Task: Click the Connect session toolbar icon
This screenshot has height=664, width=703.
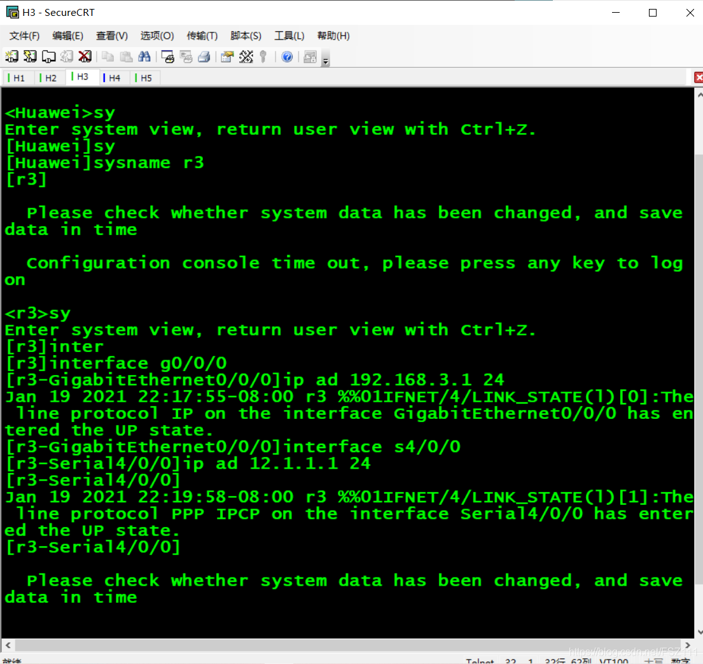Action: 11,57
